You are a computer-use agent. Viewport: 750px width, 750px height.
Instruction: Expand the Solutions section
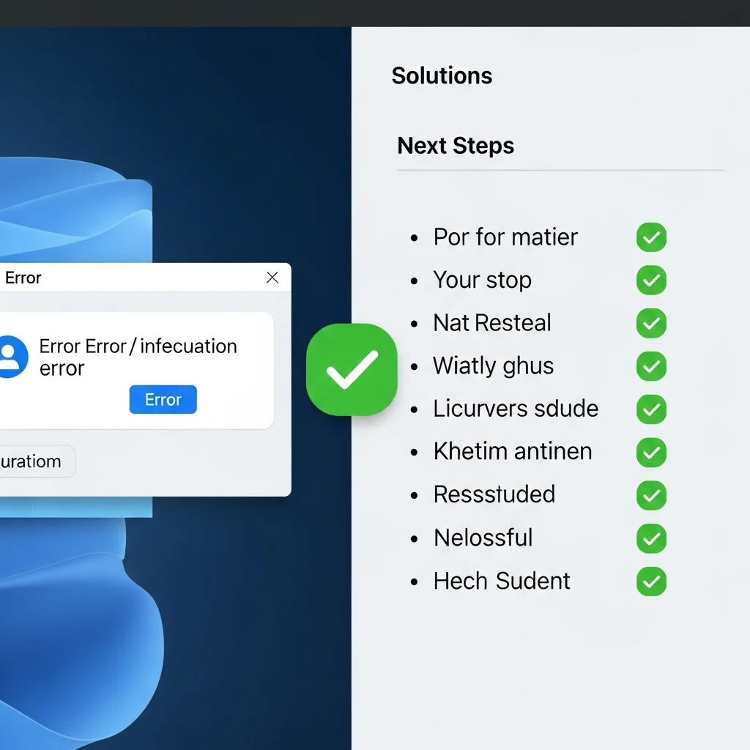click(x=442, y=75)
